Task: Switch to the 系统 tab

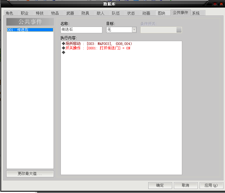Action: (x=198, y=13)
